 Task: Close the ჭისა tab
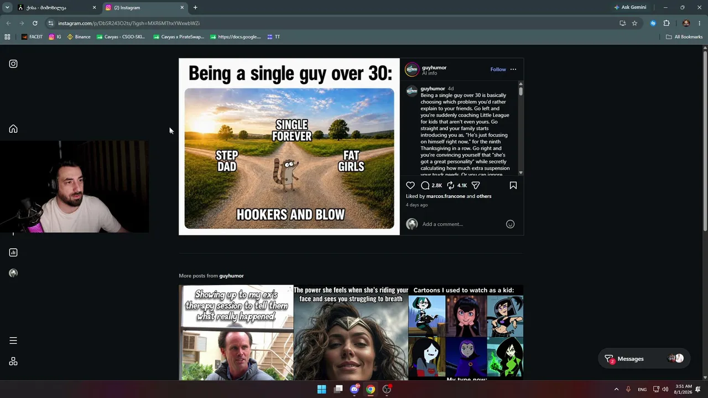pos(94,8)
